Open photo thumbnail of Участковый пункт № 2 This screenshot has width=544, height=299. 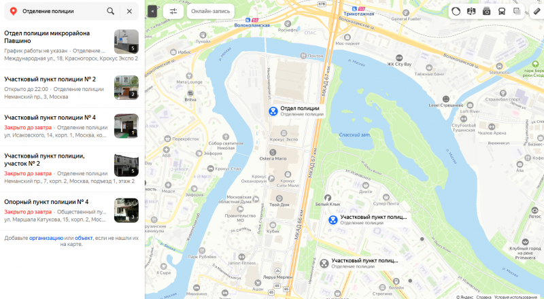(126, 88)
